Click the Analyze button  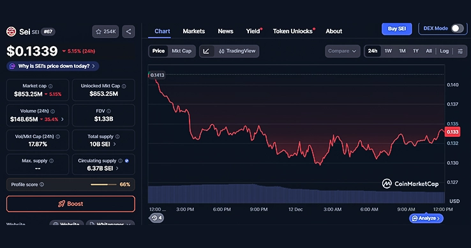[x=426, y=218]
